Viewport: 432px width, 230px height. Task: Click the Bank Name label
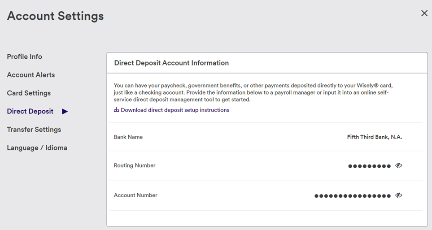pyautogui.click(x=128, y=137)
